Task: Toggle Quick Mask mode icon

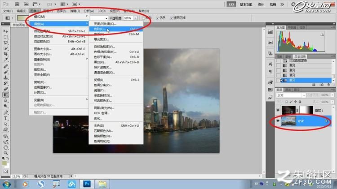Action: 5,172
